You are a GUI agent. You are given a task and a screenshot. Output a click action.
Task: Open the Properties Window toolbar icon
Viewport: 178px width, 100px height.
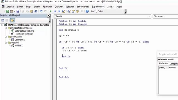(73, 11)
